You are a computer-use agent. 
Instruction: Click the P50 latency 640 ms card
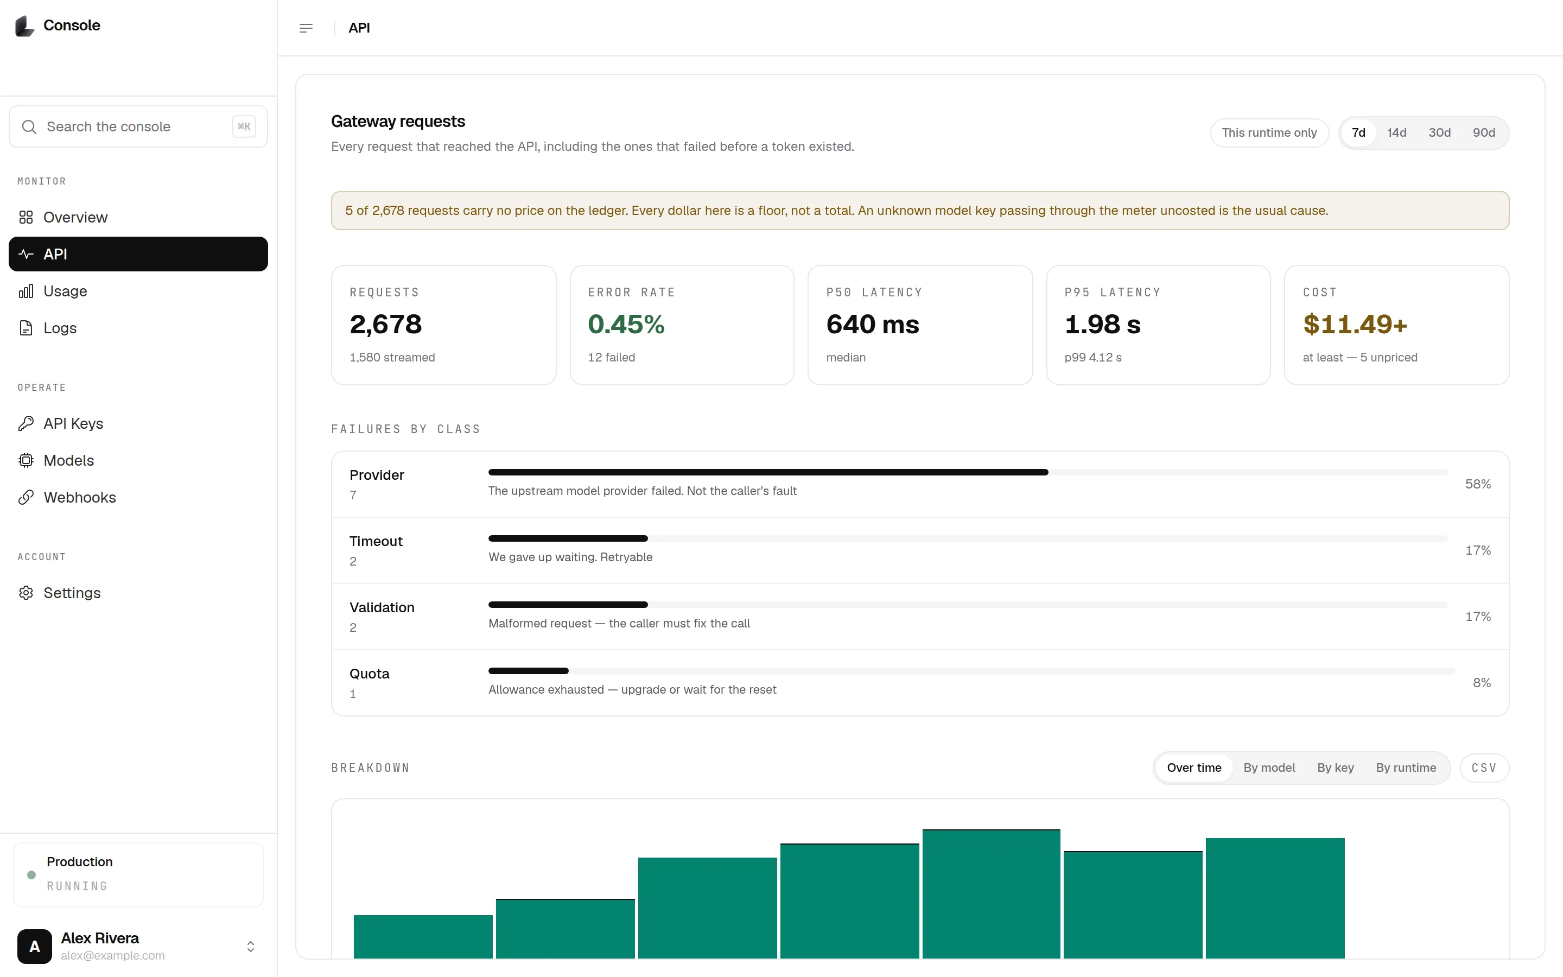tap(920, 325)
